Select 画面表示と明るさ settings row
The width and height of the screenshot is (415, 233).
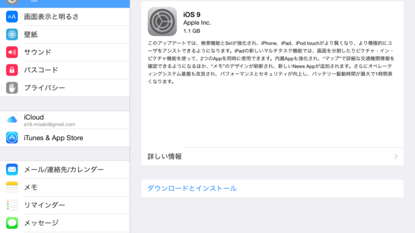tap(65, 17)
